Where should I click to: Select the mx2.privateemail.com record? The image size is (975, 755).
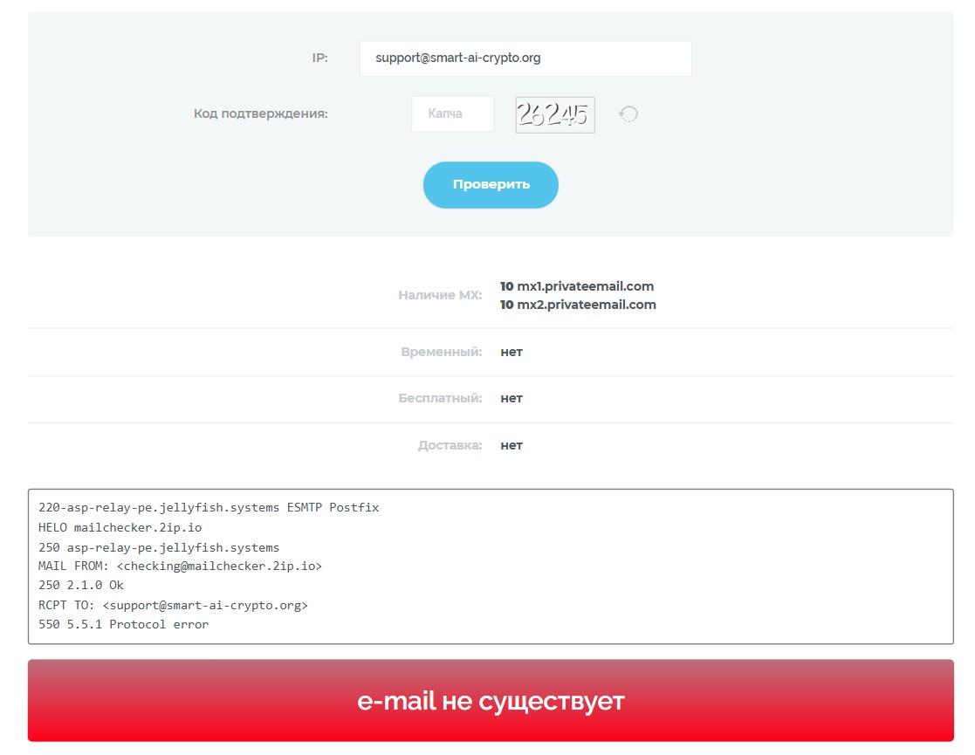coord(579,305)
